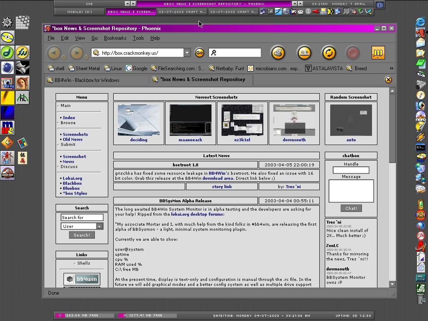Click the MOBILE1 (H:) taskbar button
Screen dimensions: 428x321
80,12
